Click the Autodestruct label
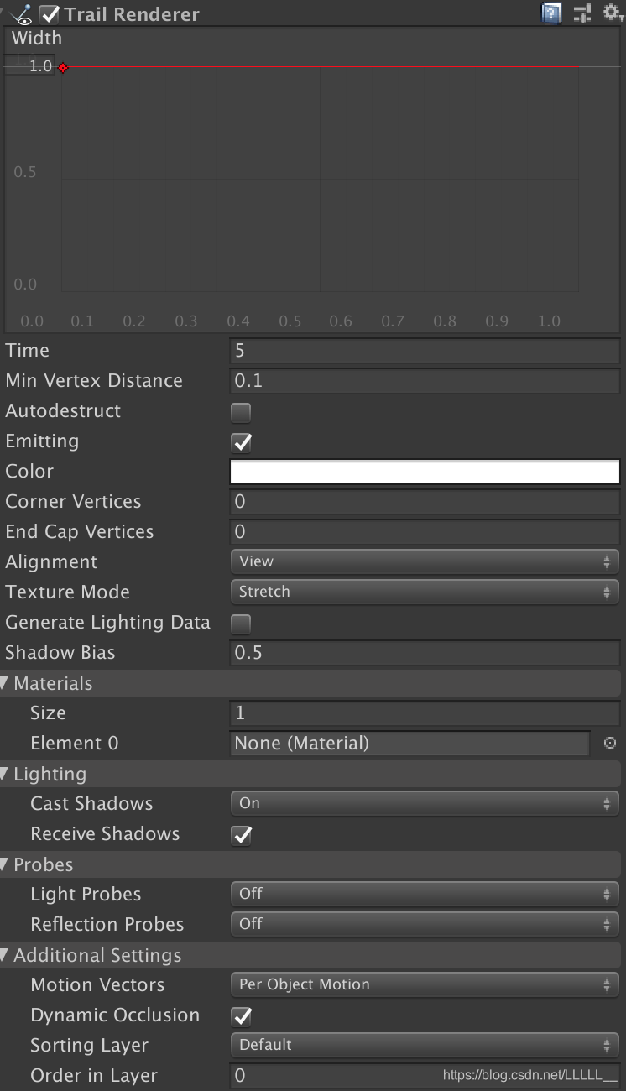 [63, 411]
